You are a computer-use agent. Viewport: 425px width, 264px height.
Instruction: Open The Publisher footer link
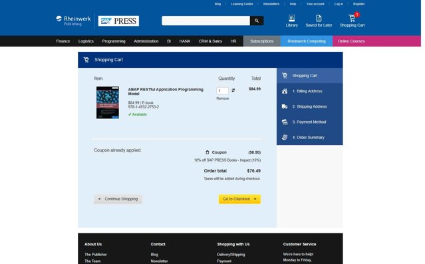coord(96,255)
